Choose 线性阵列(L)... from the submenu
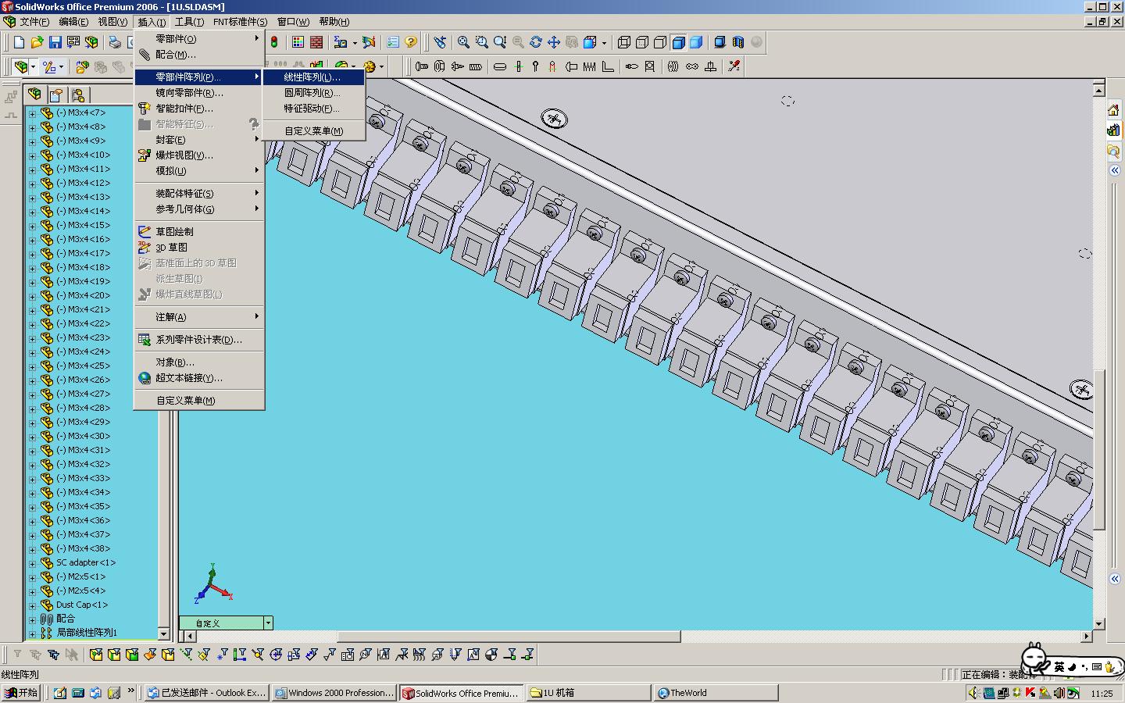This screenshot has height=703, width=1125. click(314, 77)
